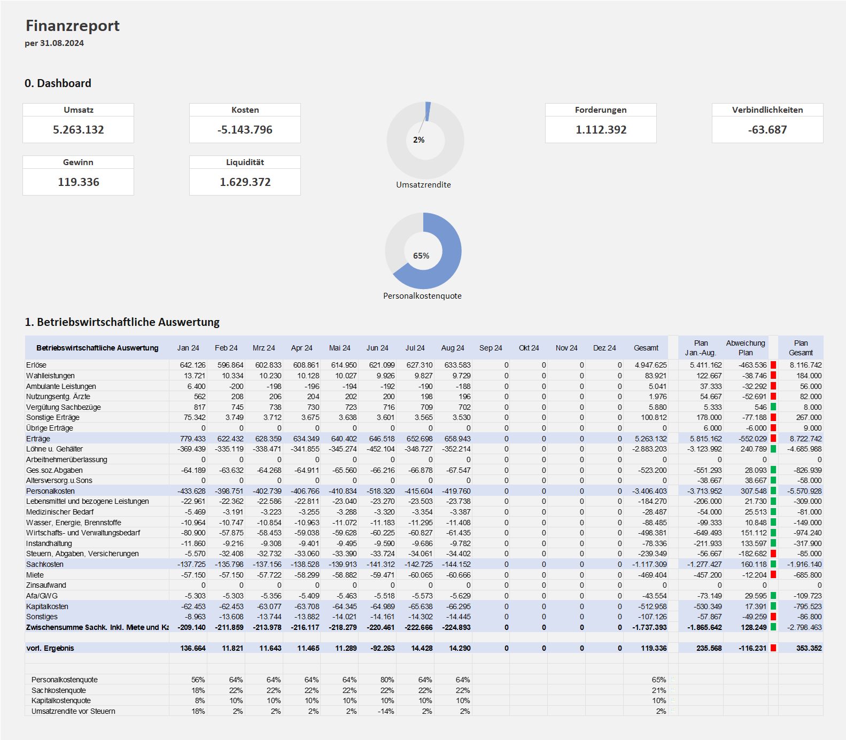The image size is (846, 740).
Task: Select red indicator in vorl. Ergebnis row
Action: [773, 648]
